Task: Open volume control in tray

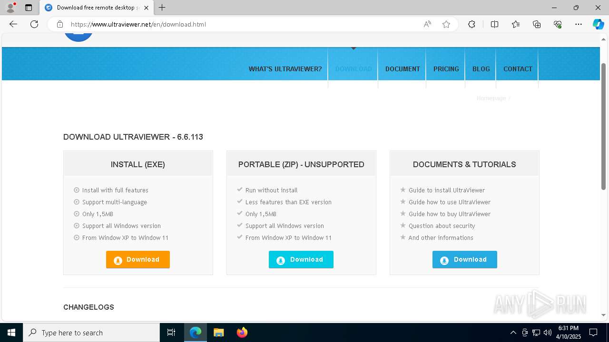Action: point(548,332)
